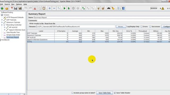The width and height of the screenshot is (170, 95).
Task: Click the grey Stop test icon
Action: (x=73, y=8)
